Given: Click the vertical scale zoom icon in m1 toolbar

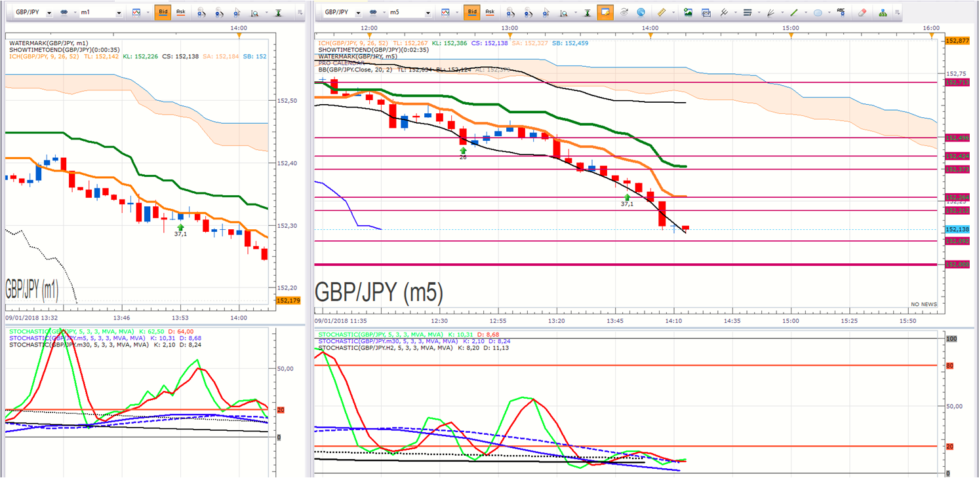Looking at the screenshot, I should 254,12.
